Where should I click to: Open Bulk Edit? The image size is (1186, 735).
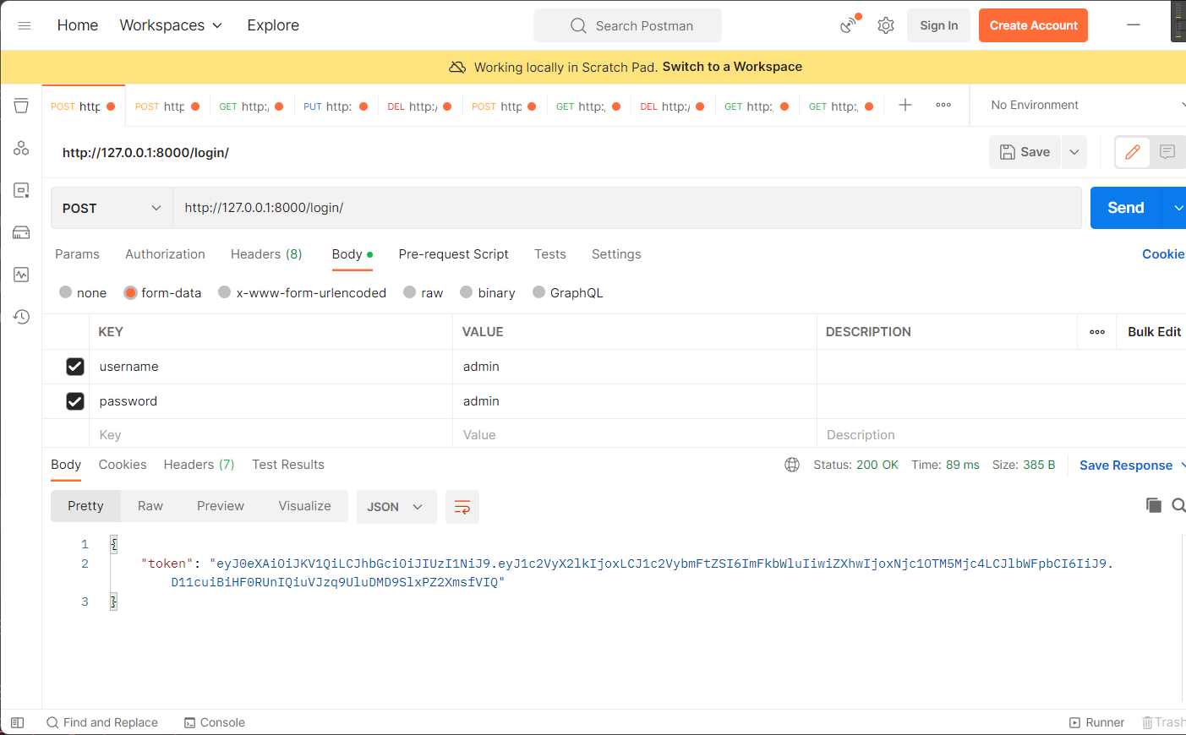tap(1154, 332)
